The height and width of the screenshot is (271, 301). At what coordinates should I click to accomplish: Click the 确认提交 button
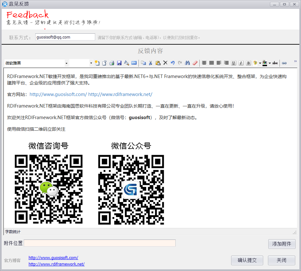tap(247, 260)
